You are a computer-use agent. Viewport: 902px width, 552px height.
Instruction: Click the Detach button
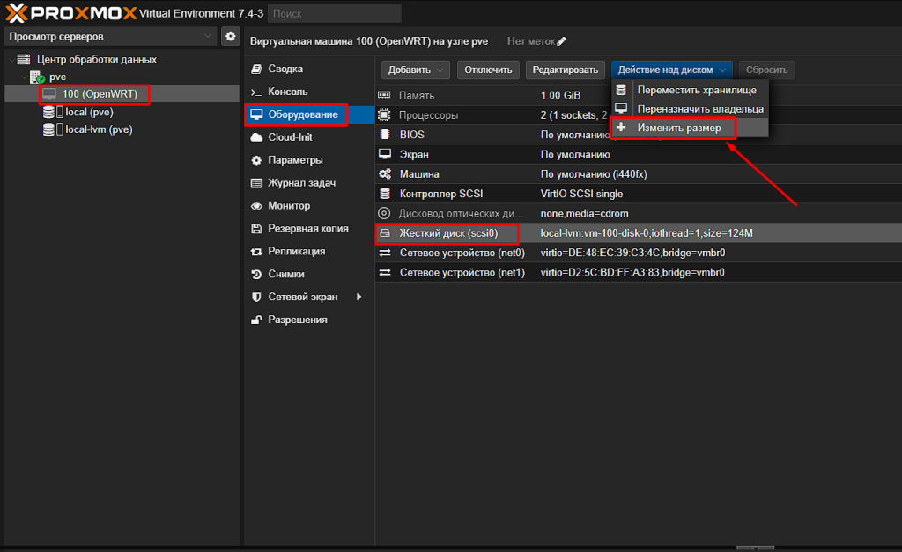point(488,70)
